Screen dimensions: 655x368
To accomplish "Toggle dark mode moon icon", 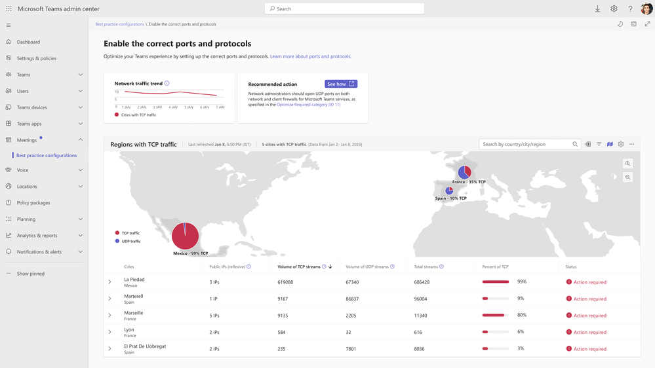I will click(620, 24).
